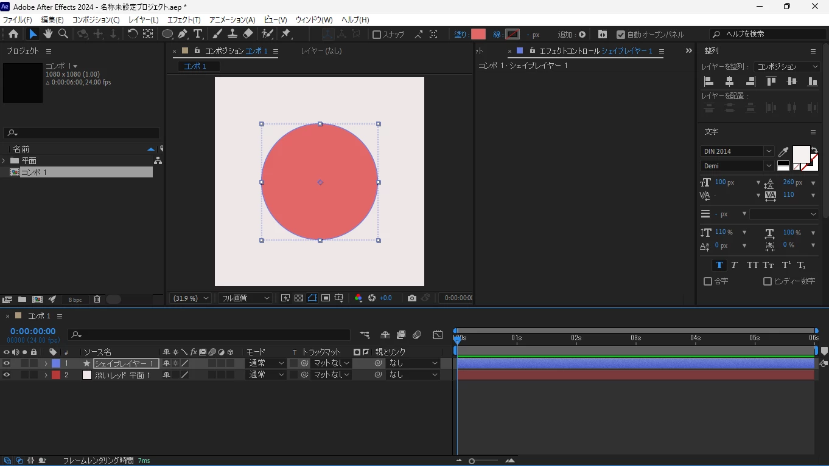829x466 pixels.
Task: Toggle Faux Italic style button
Action: click(x=734, y=265)
